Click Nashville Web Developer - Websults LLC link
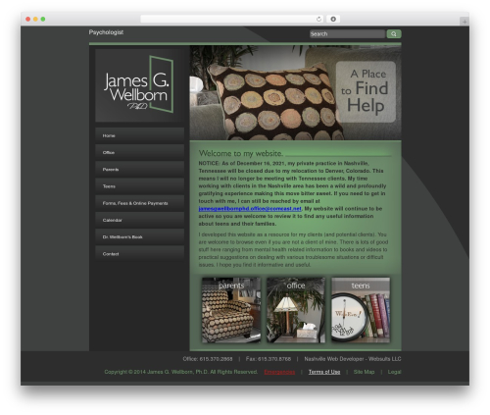The width and height of the screenshot is (490, 415). 353,359
